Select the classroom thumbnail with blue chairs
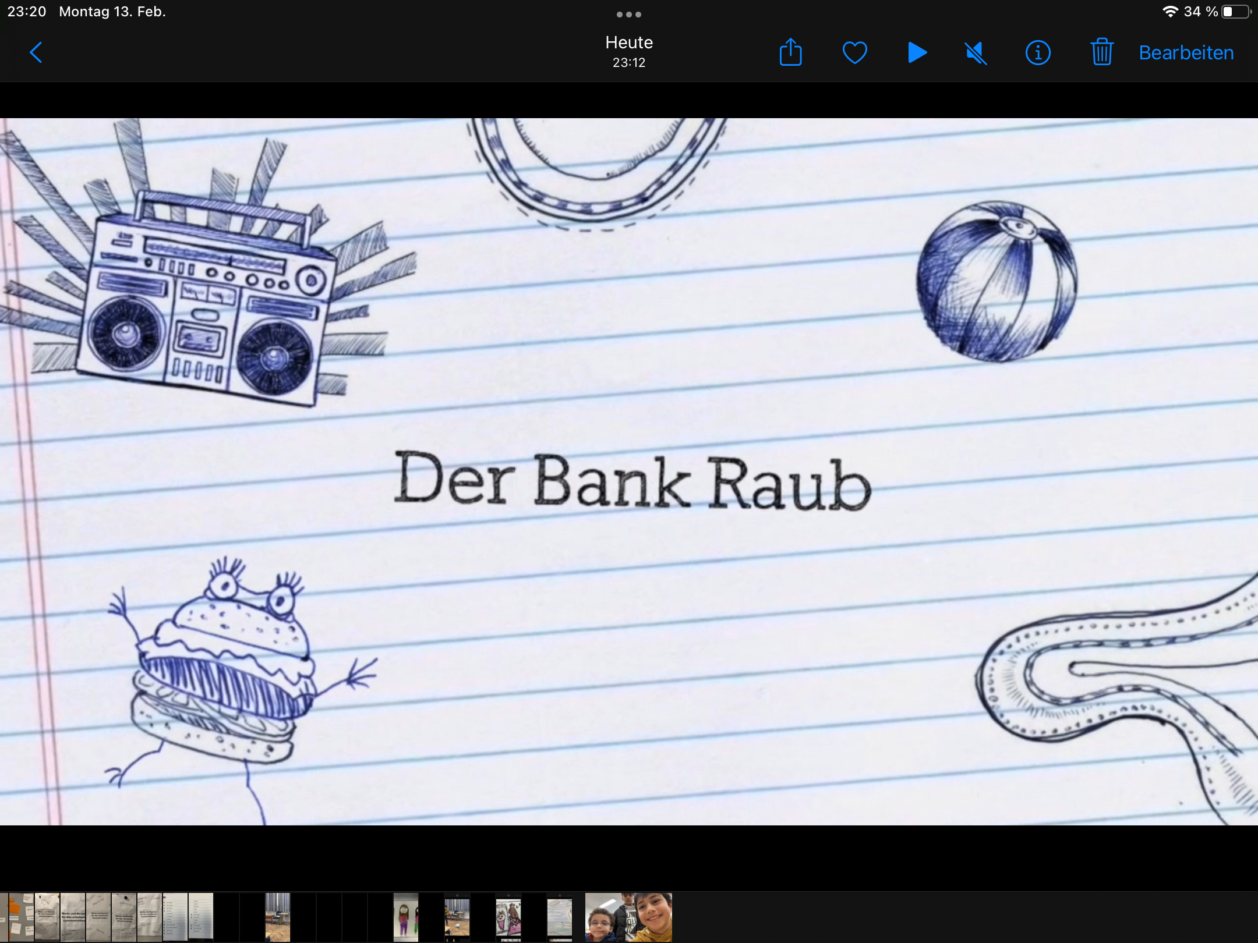Screen dimensions: 1258x943 tap(278, 917)
